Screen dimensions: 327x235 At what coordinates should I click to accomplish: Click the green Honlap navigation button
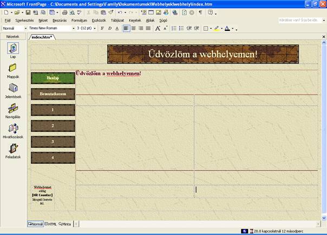pyautogui.click(x=53, y=78)
